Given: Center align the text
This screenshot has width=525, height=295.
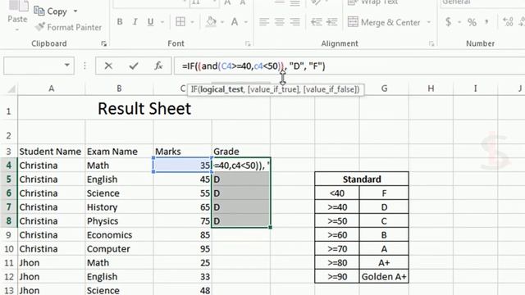Looking at the screenshot, I should (x=280, y=22).
